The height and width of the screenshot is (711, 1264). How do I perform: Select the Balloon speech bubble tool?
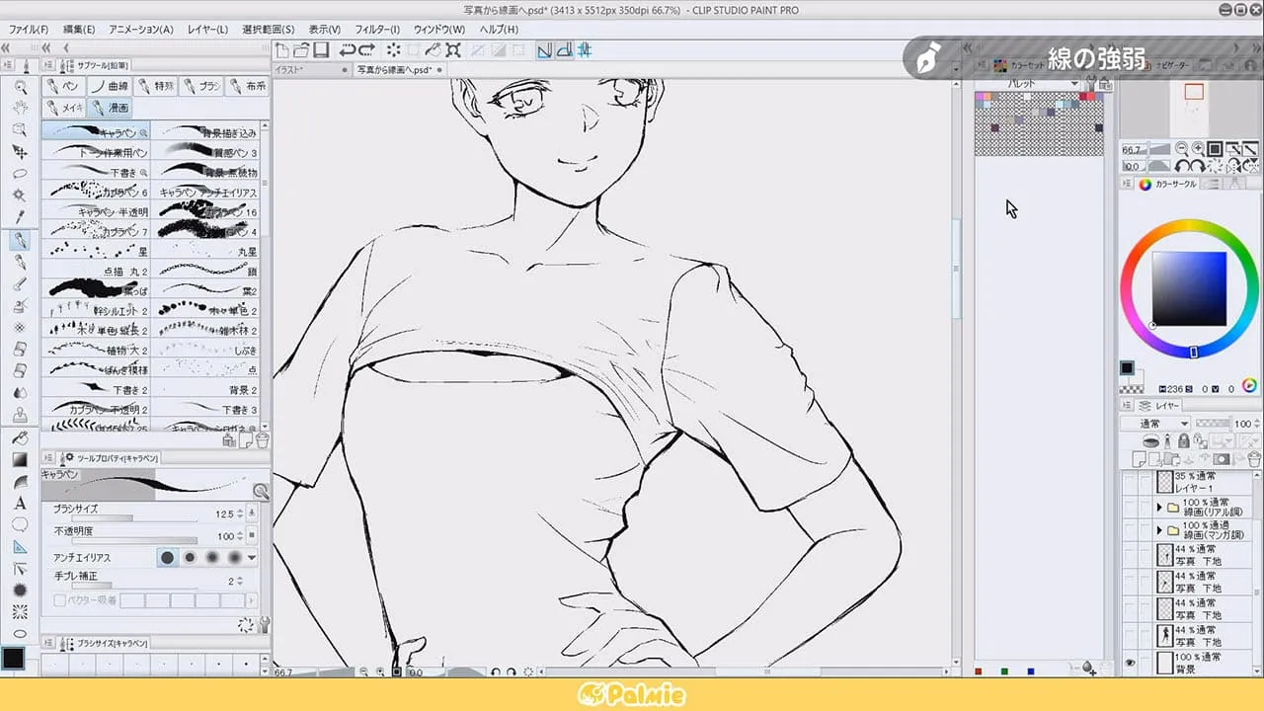tap(20, 524)
